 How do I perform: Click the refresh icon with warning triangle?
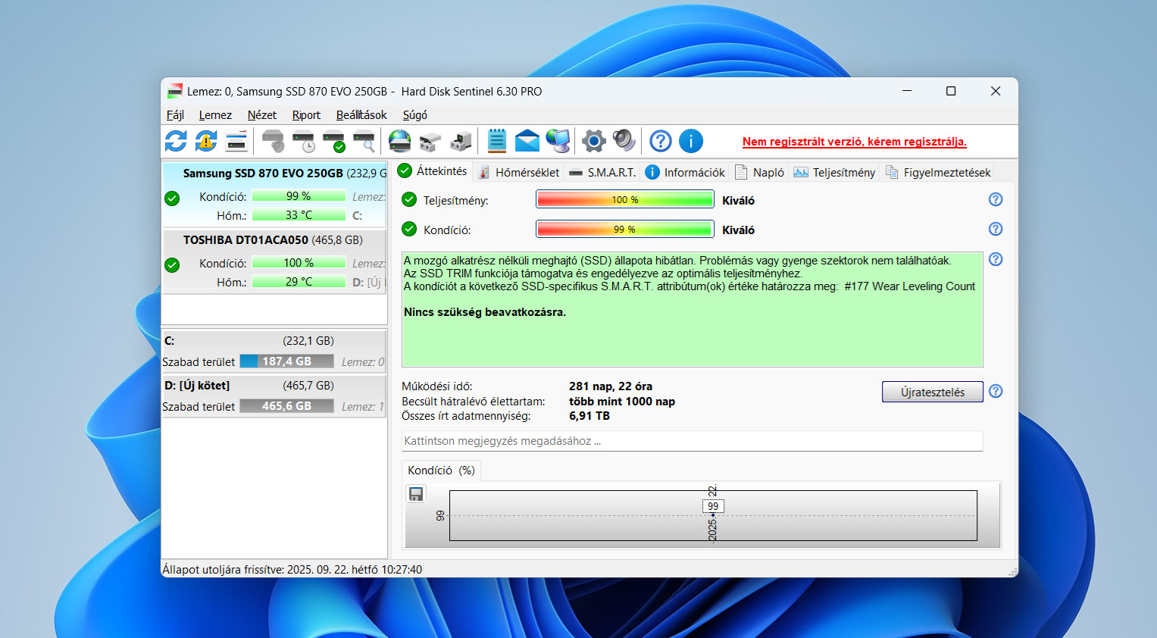(x=206, y=141)
